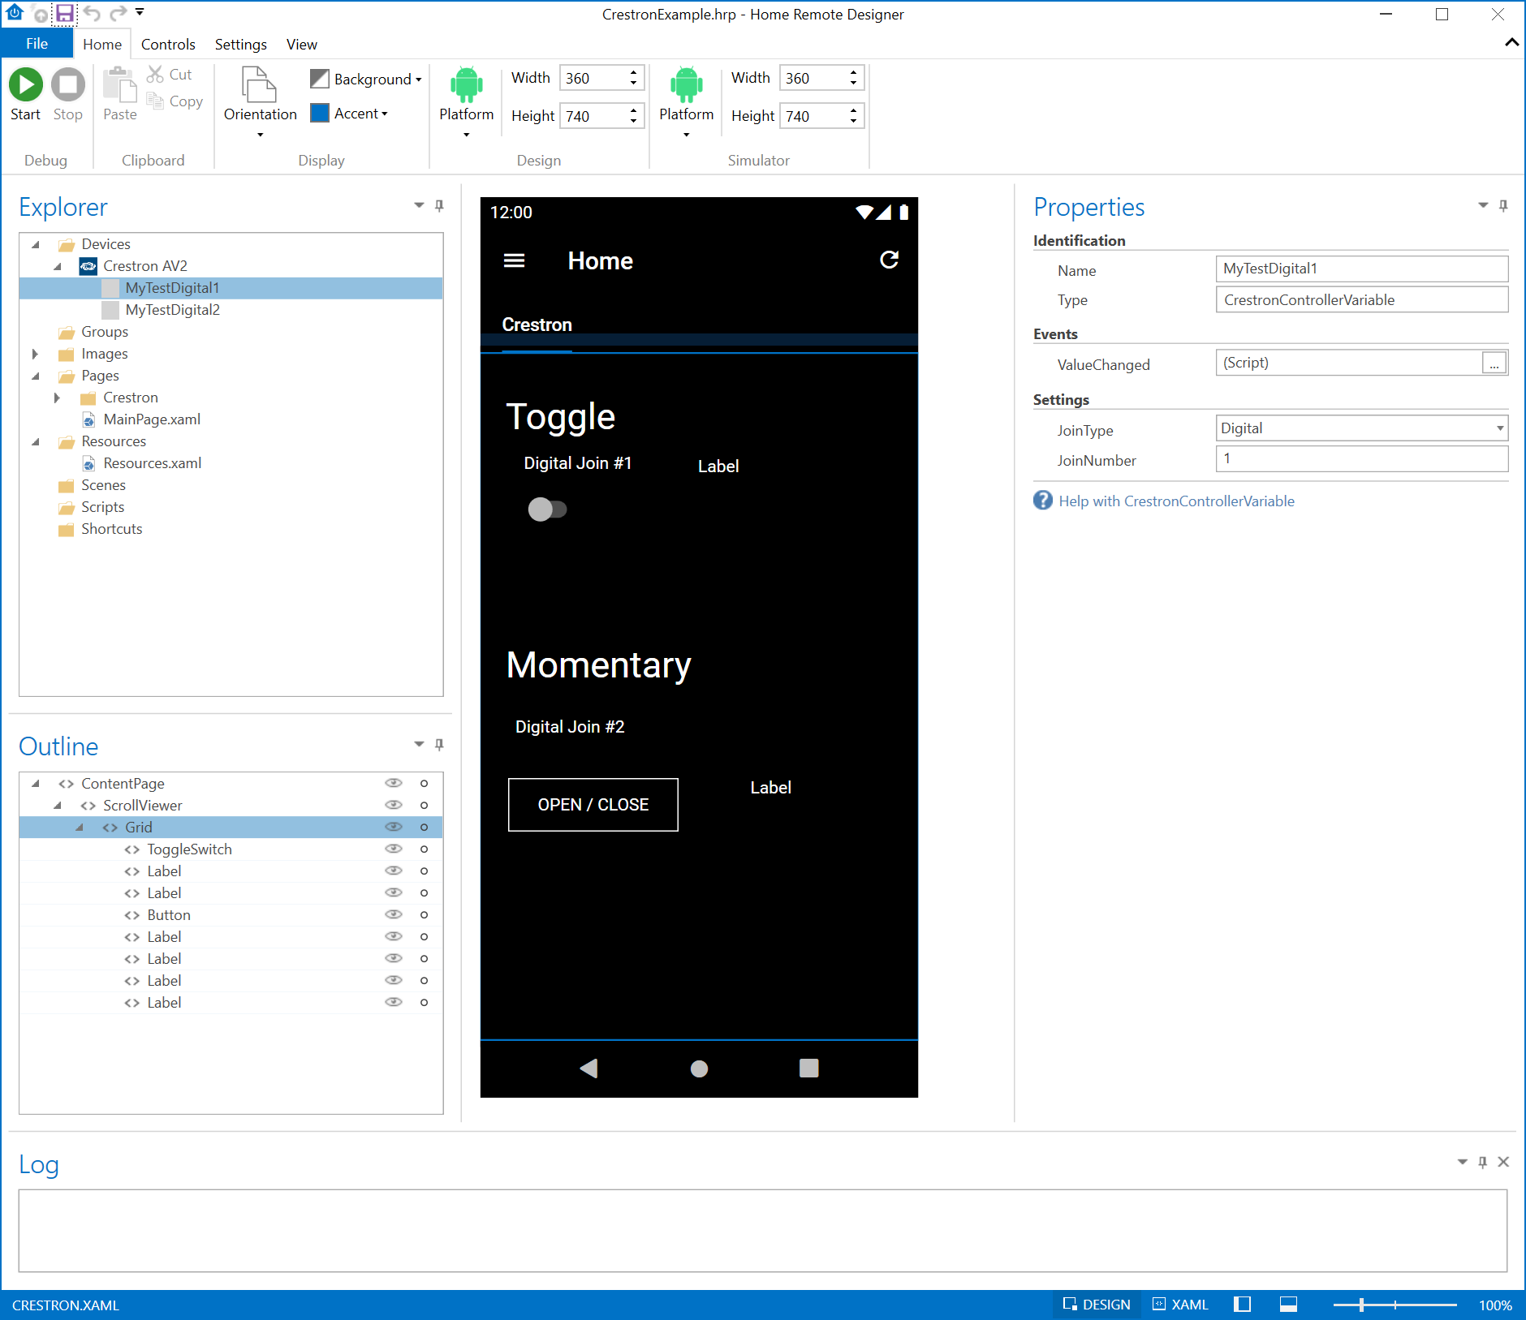Toggle the Digital Join #1 switch in preview
The image size is (1526, 1320).
pyautogui.click(x=547, y=510)
